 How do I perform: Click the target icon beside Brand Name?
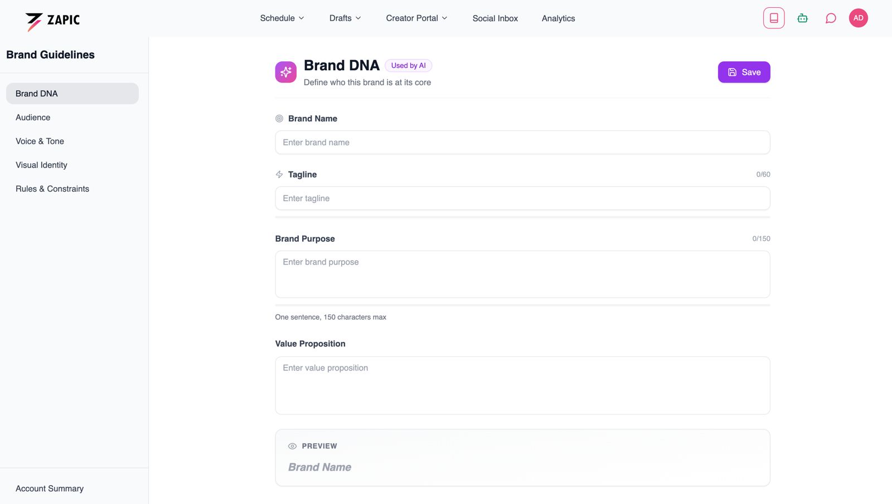pos(279,118)
